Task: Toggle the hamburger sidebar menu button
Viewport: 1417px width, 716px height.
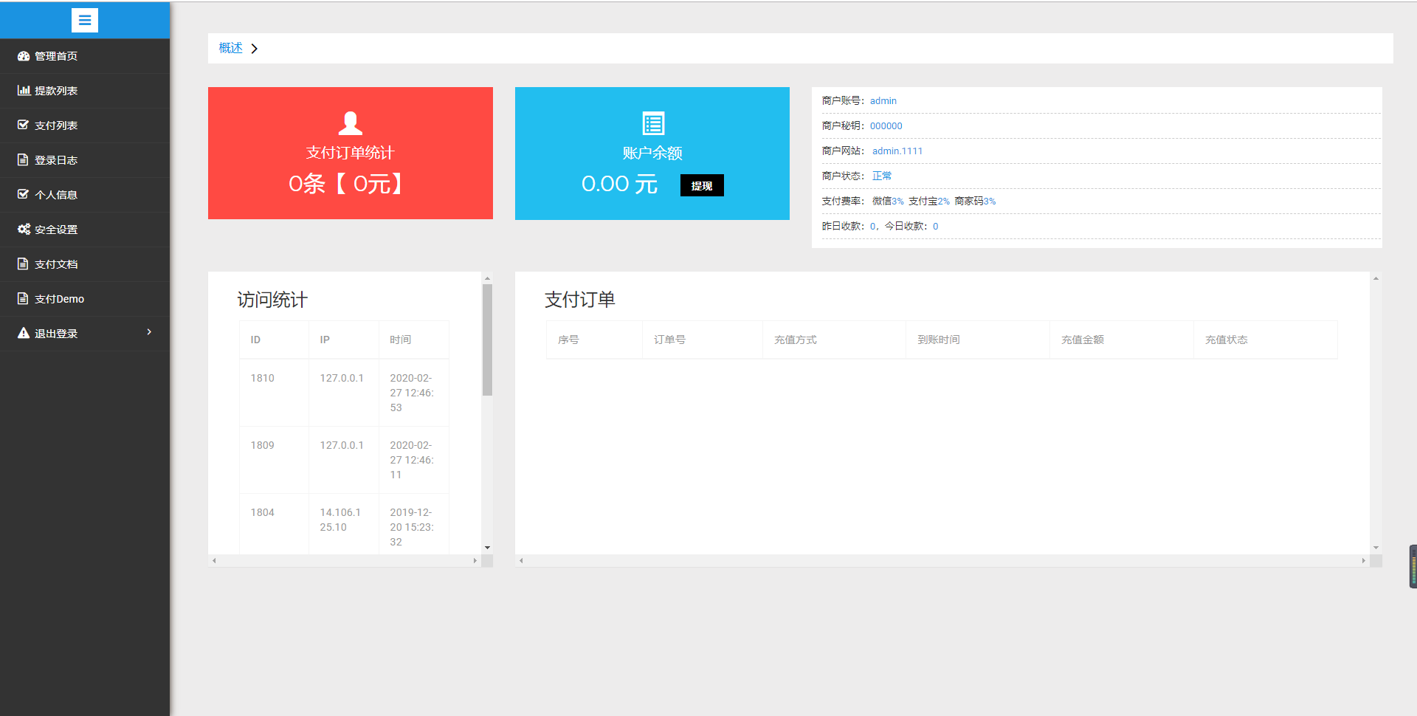Action: click(x=84, y=20)
